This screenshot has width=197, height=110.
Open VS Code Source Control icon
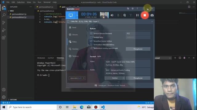click(x=4, y=23)
